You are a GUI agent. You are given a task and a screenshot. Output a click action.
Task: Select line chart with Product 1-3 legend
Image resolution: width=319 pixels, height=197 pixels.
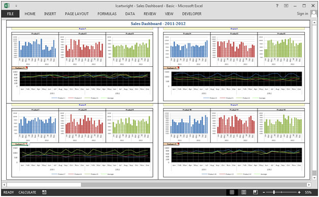(x=82, y=85)
